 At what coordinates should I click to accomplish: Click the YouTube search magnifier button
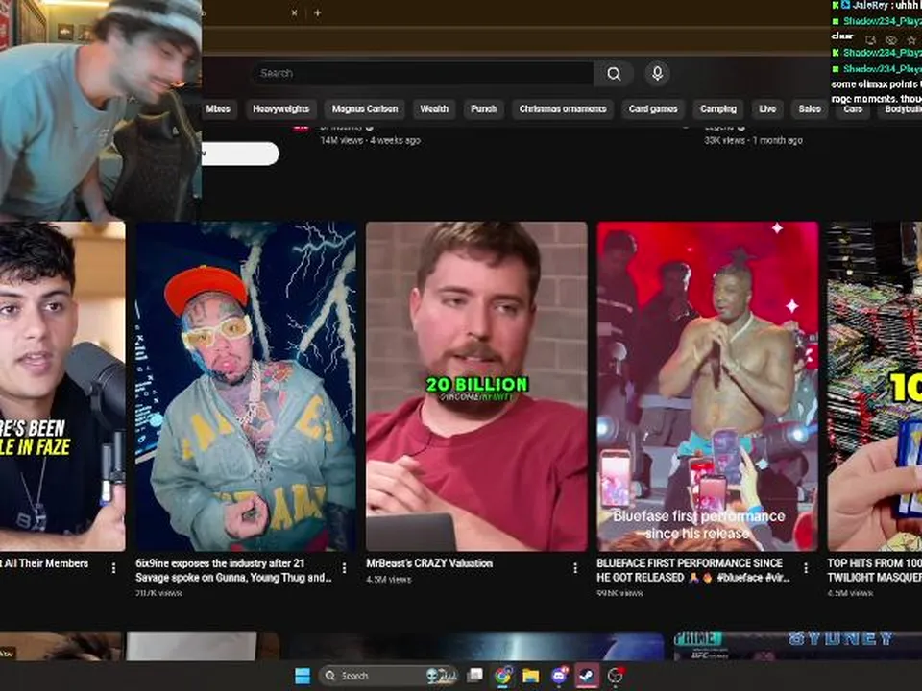[614, 74]
